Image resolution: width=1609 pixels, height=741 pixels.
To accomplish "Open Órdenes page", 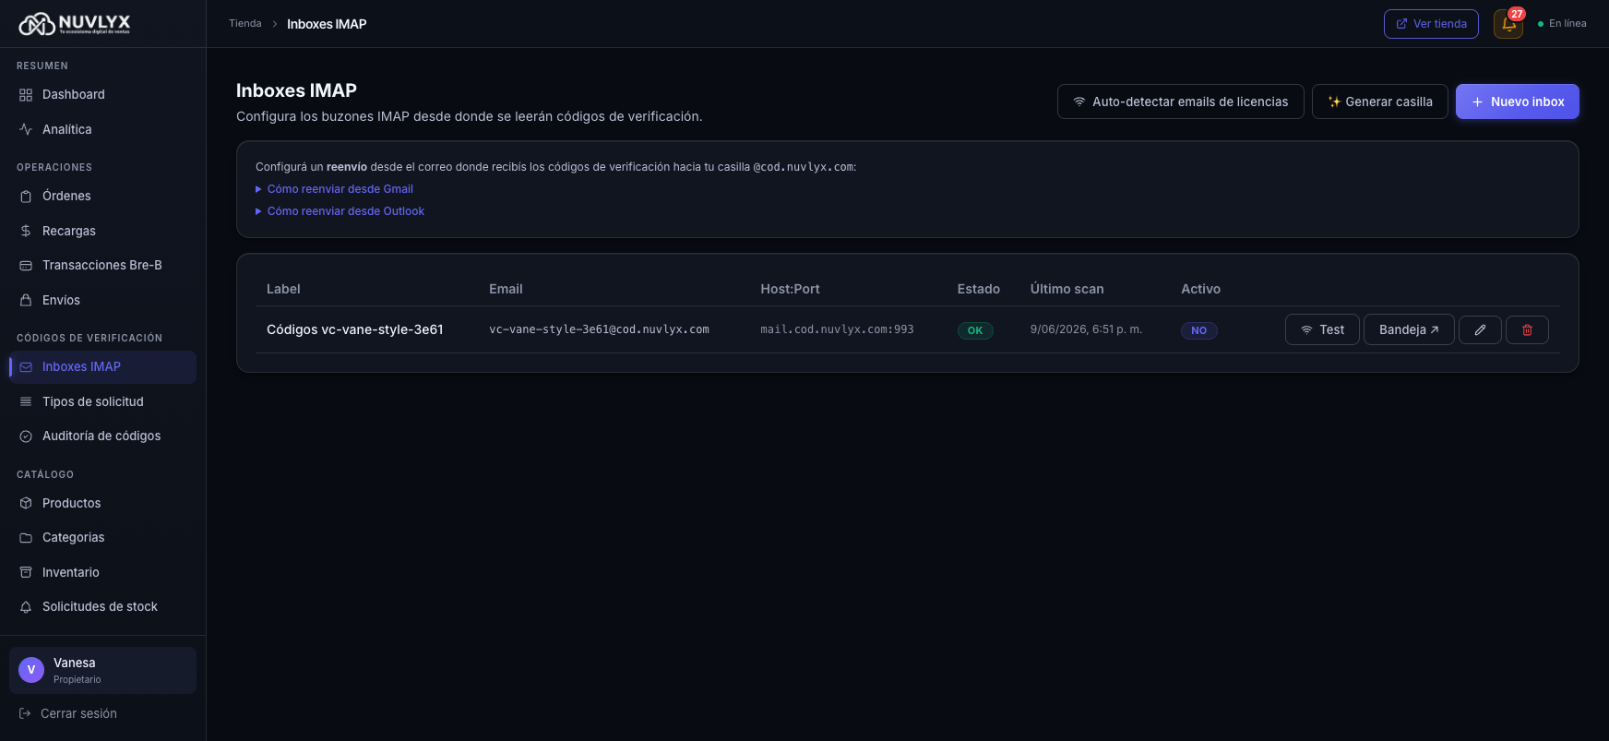I will [x=102, y=197].
